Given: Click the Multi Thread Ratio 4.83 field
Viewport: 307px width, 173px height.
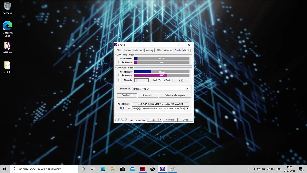Looking at the screenshot, I should click(181, 80).
